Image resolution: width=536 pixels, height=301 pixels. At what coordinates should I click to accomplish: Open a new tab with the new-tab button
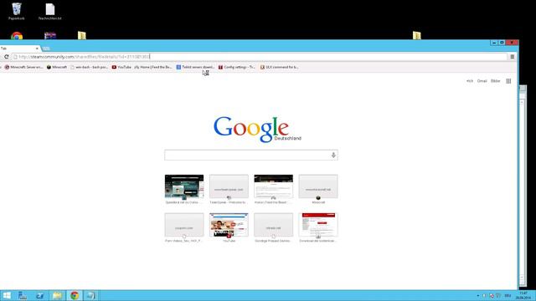[x=46, y=48]
